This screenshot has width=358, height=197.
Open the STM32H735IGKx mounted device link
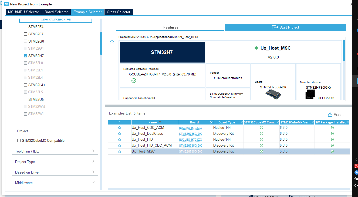[318, 88]
